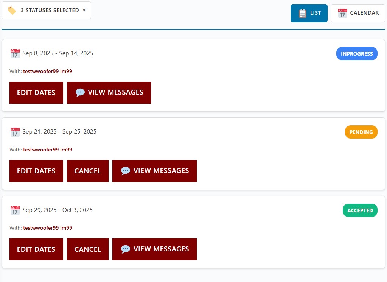Click calendar icon beside Sep 29 booking
This screenshot has height=282, width=387.
pos(15,210)
